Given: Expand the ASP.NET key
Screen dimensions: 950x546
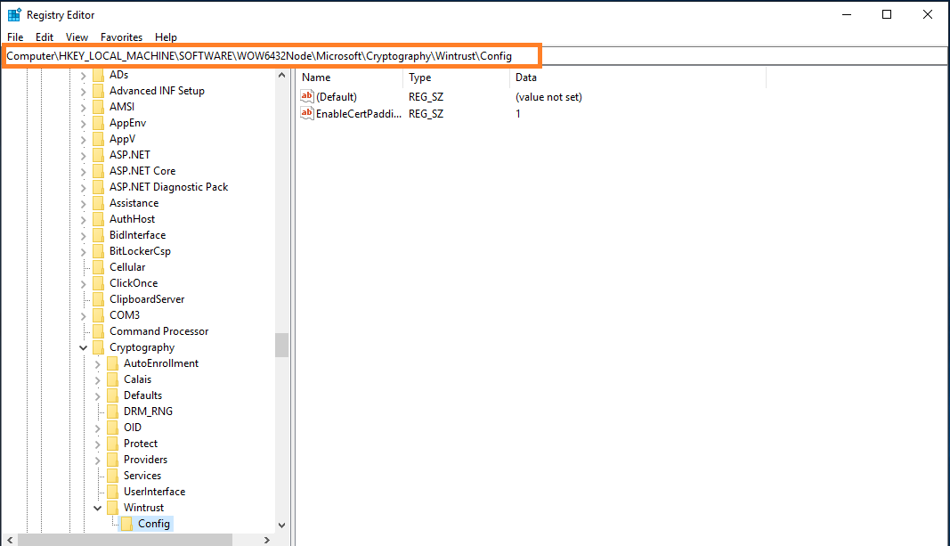Looking at the screenshot, I should pos(83,155).
